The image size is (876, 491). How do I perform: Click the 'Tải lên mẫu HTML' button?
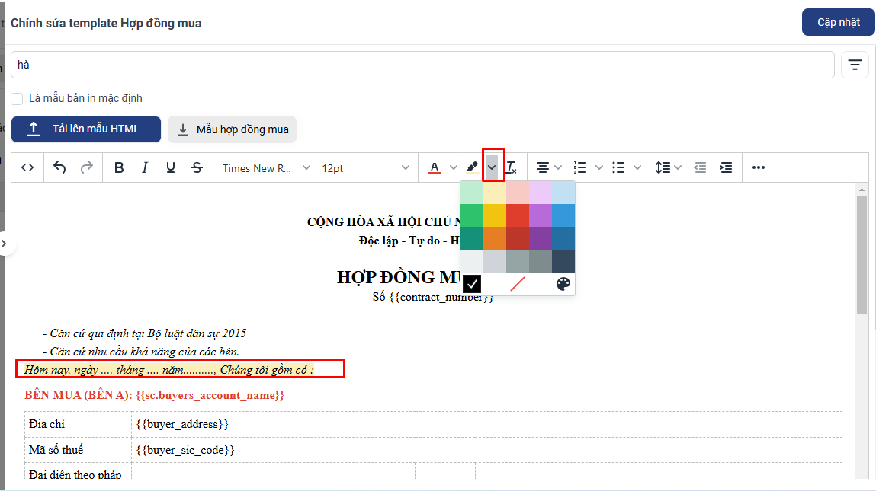[x=86, y=129]
